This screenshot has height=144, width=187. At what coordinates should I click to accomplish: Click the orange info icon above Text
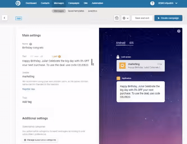(x=59, y=56)
